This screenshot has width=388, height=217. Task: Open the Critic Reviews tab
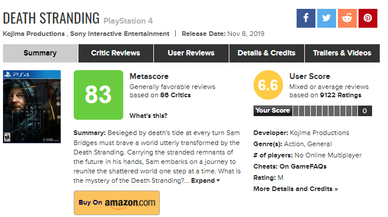click(116, 53)
